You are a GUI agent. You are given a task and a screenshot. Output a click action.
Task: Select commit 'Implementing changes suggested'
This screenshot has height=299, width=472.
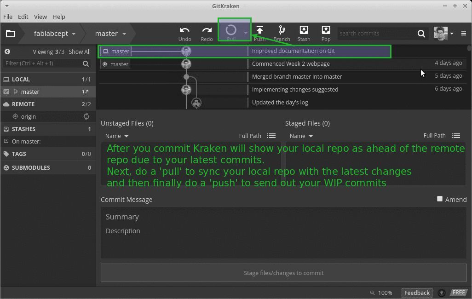pyautogui.click(x=295, y=89)
